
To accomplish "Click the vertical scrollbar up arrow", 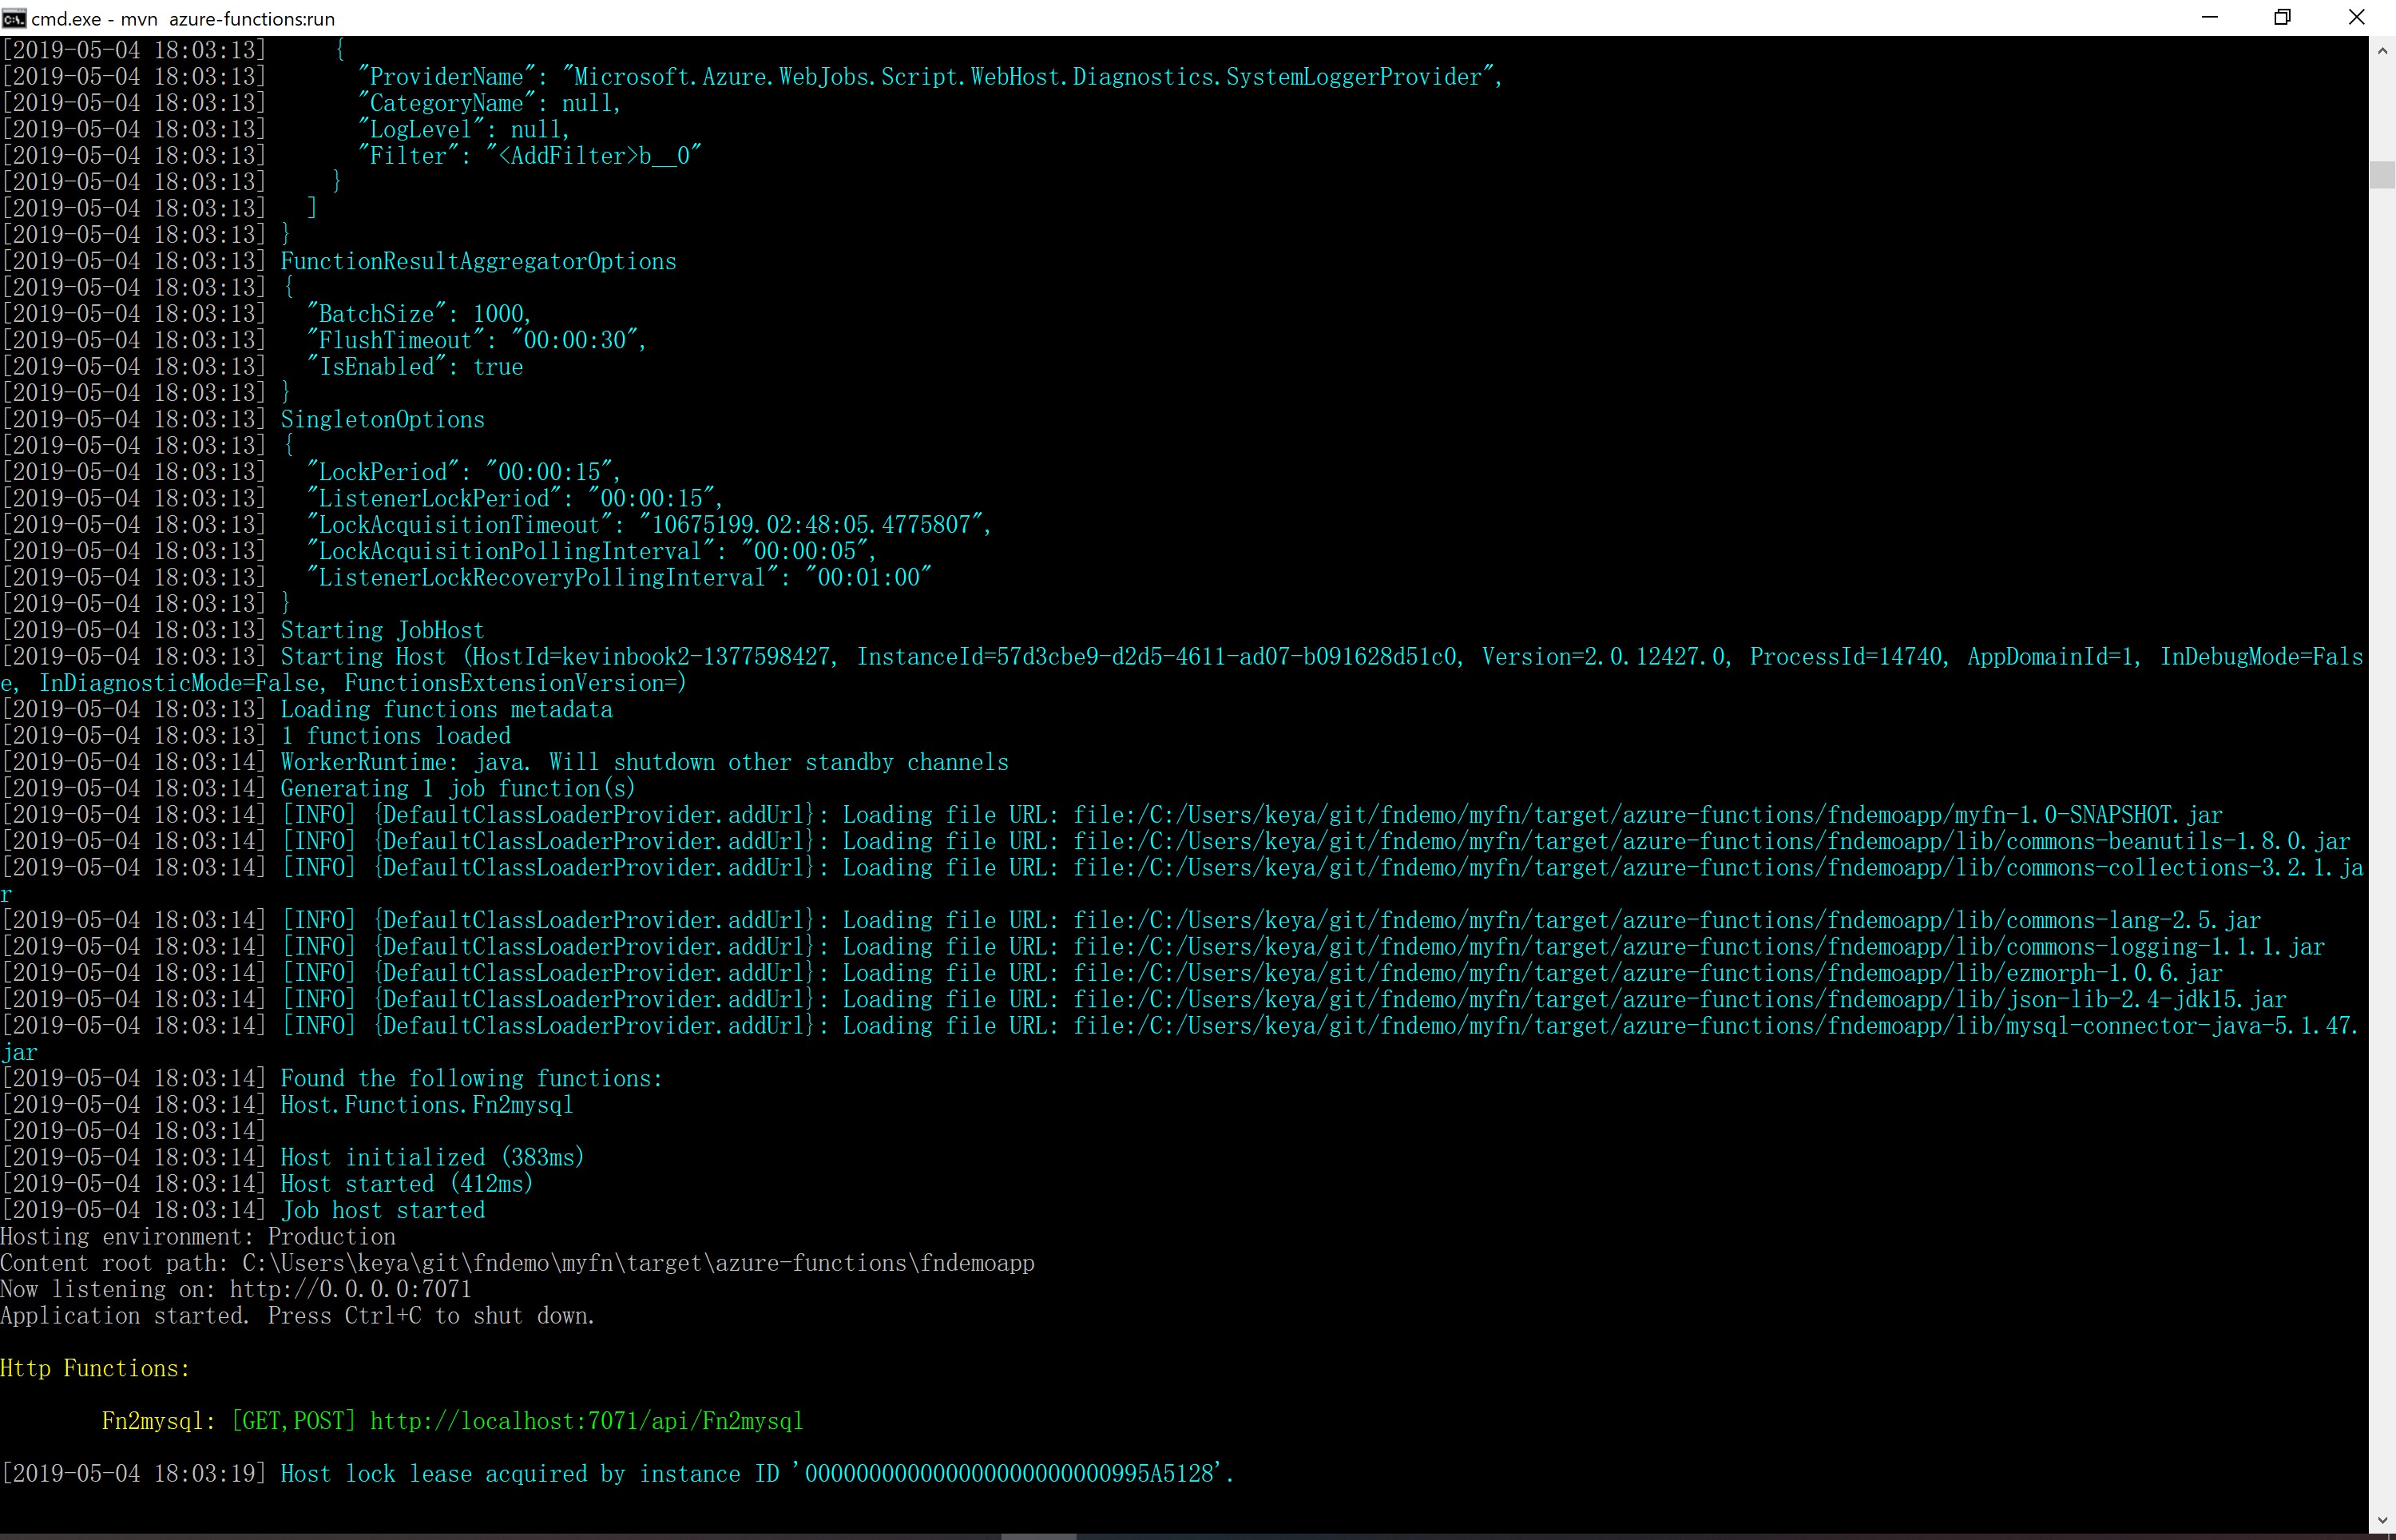I will (2382, 49).
